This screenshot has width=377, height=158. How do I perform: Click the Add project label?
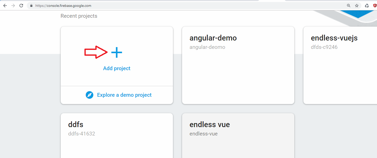[117, 68]
